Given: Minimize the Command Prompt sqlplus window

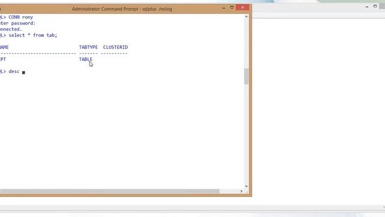Looking at the screenshot, I should click(223, 8).
